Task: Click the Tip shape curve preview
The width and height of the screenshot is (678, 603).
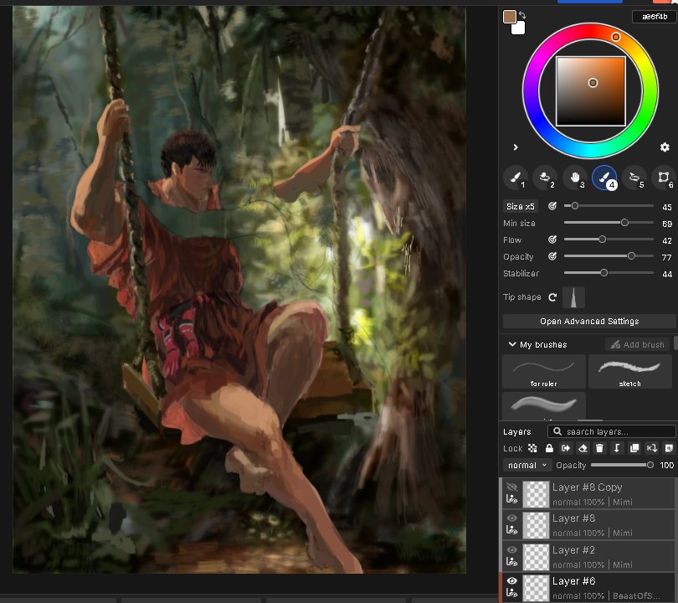Action: 574,297
